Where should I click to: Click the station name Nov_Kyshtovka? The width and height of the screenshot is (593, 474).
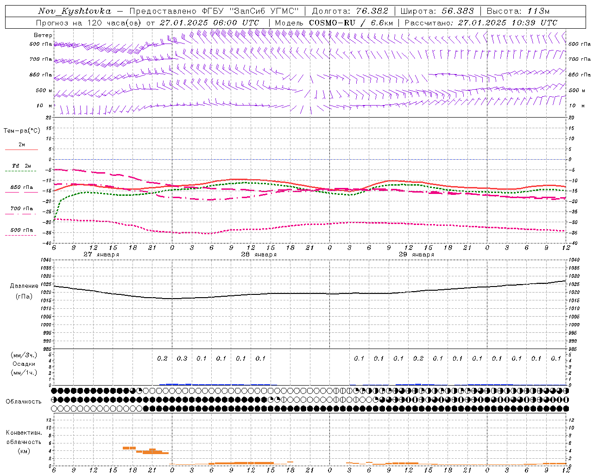[75, 11]
